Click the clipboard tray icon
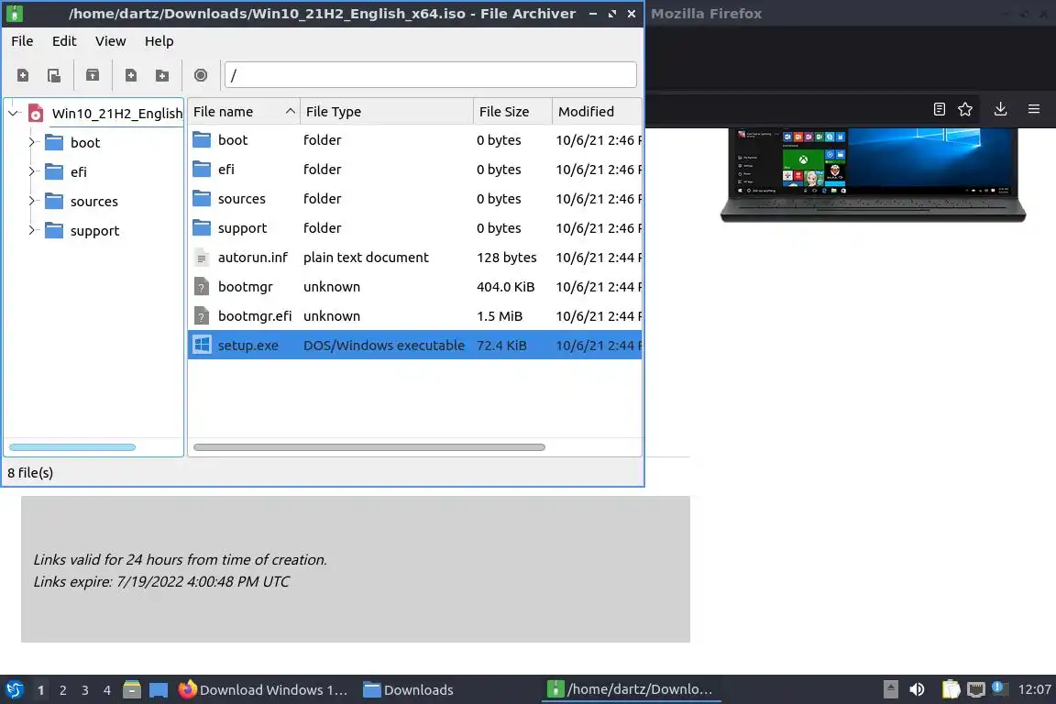Screen dimensions: 1056x704 [951, 689]
